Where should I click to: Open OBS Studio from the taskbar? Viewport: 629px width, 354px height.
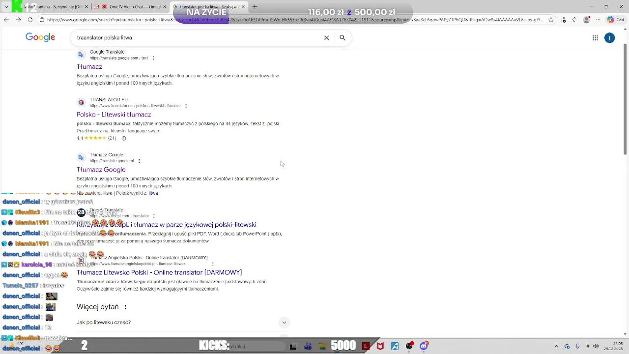[x=409, y=346]
